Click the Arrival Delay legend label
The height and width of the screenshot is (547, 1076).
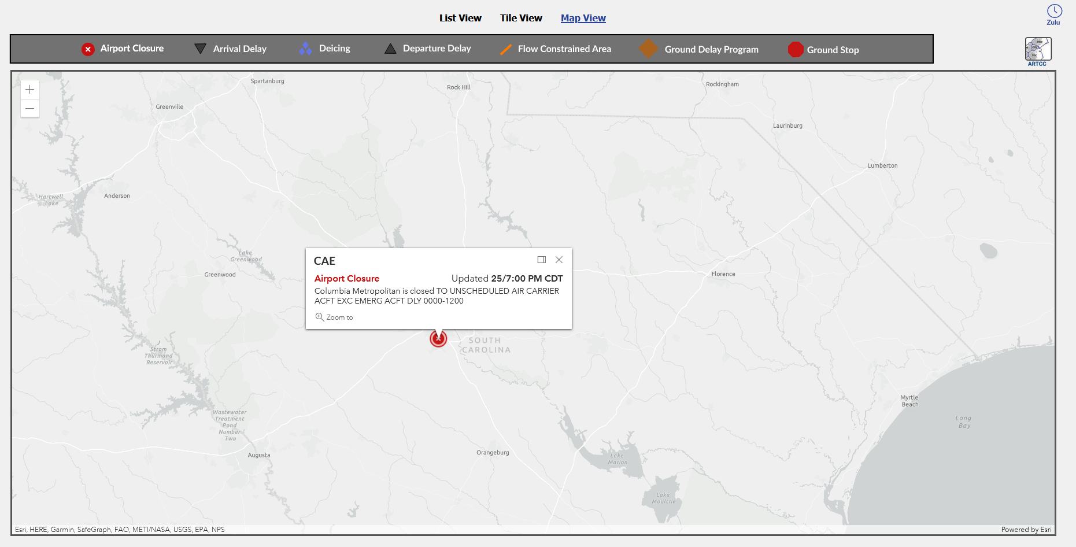(240, 49)
